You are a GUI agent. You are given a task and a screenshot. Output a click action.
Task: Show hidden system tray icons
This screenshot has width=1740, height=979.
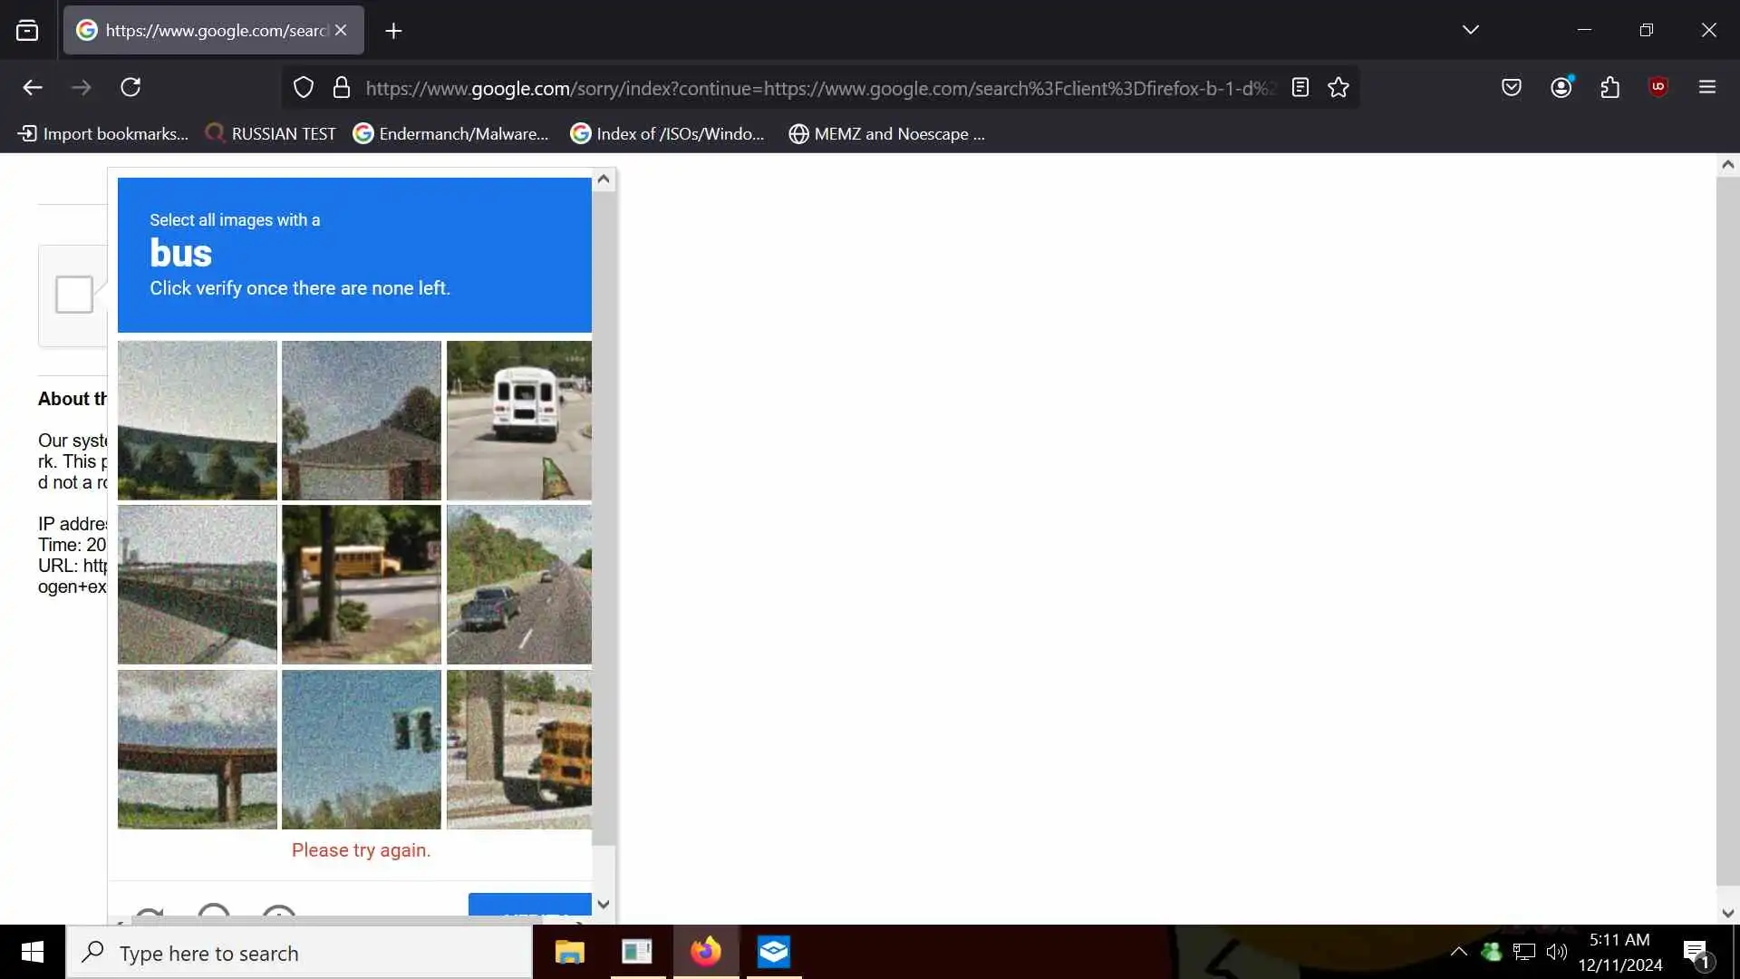(1458, 952)
